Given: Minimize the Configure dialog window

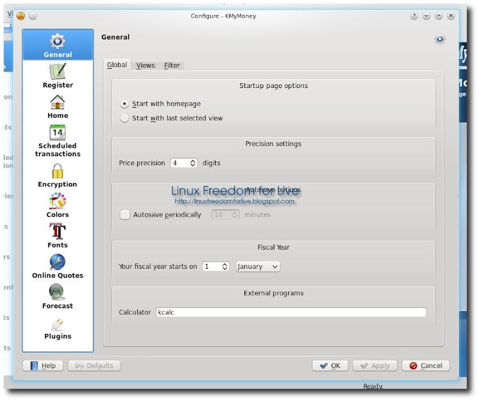Looking at the screenshot, I should [x=426, y=16].
